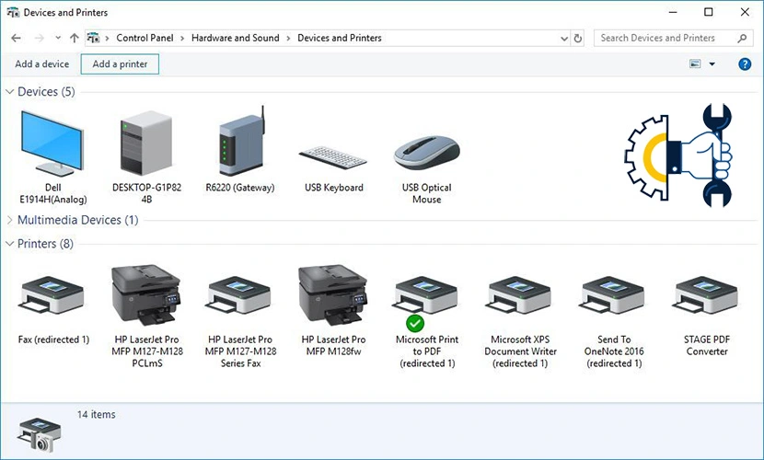The image size is (764, 460).
Task: Select Microsoft XPS Document Writer printer icon
Action: (x=519, y=296)
